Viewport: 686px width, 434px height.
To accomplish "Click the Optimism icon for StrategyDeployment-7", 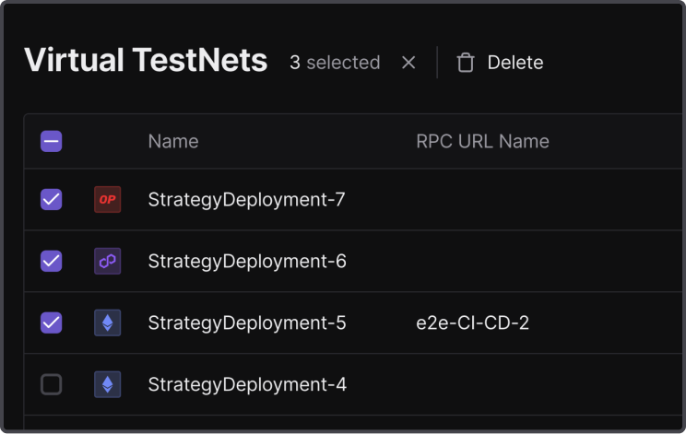I will point(107,199).
